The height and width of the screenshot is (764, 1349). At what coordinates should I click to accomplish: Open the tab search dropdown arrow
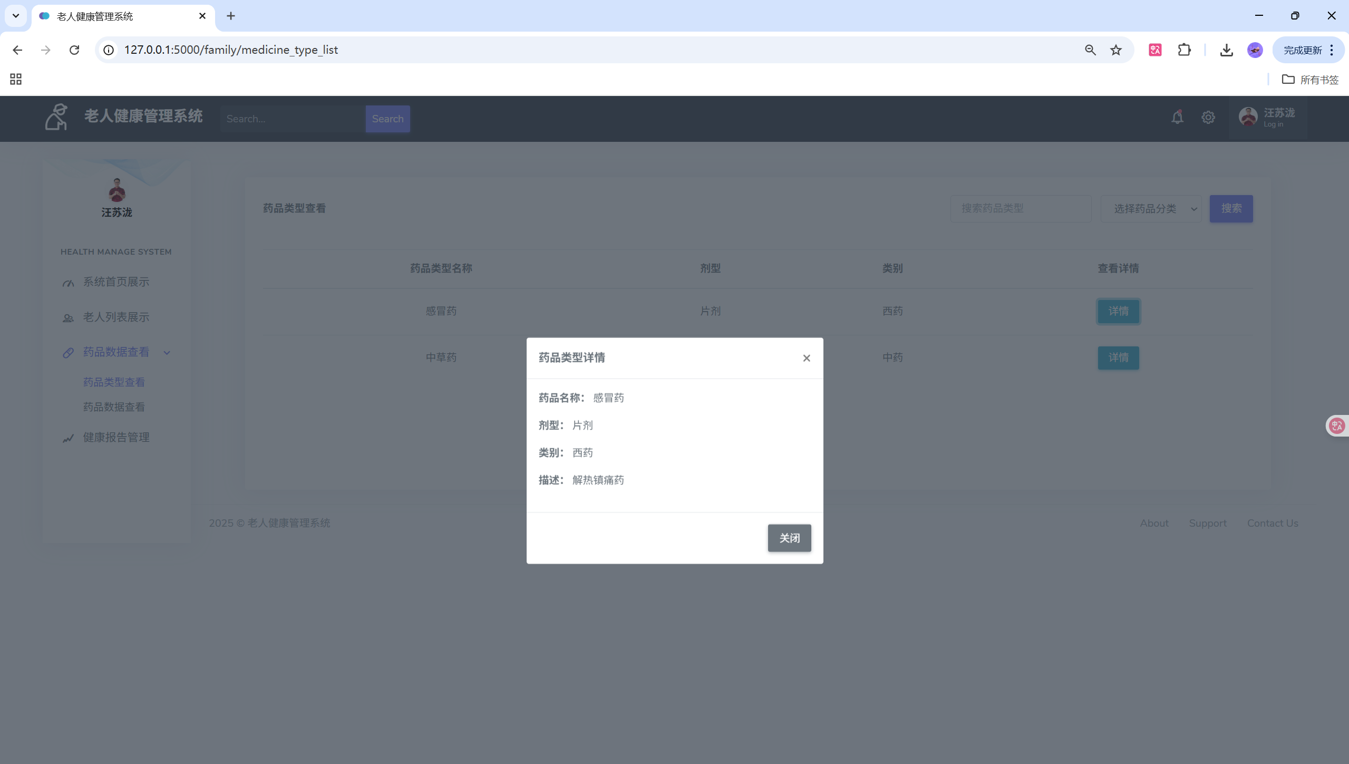(x=16, y=16)
